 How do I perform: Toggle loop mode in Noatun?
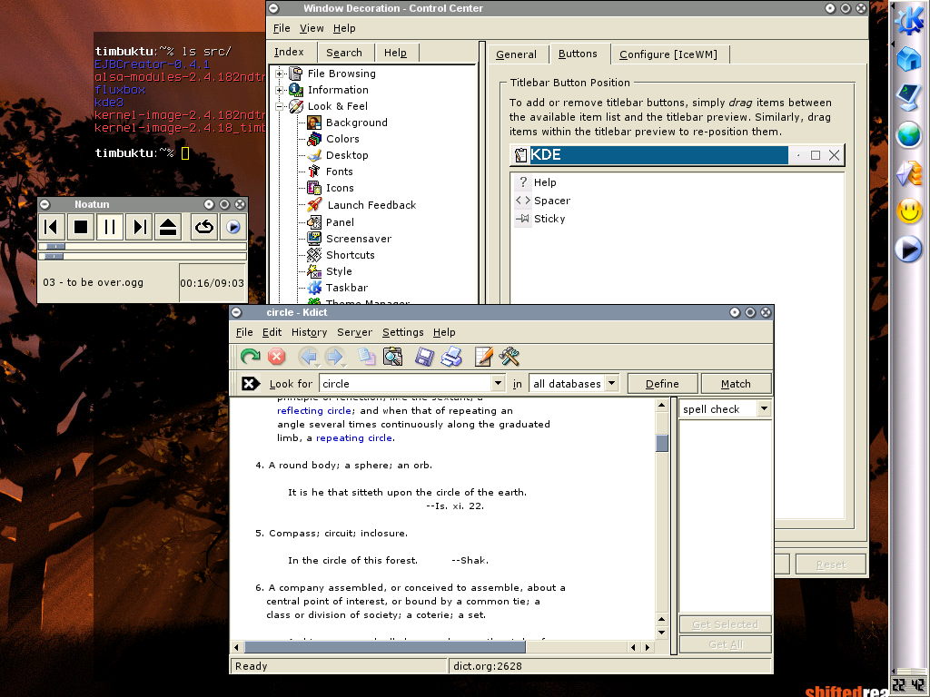click(204, 227)
